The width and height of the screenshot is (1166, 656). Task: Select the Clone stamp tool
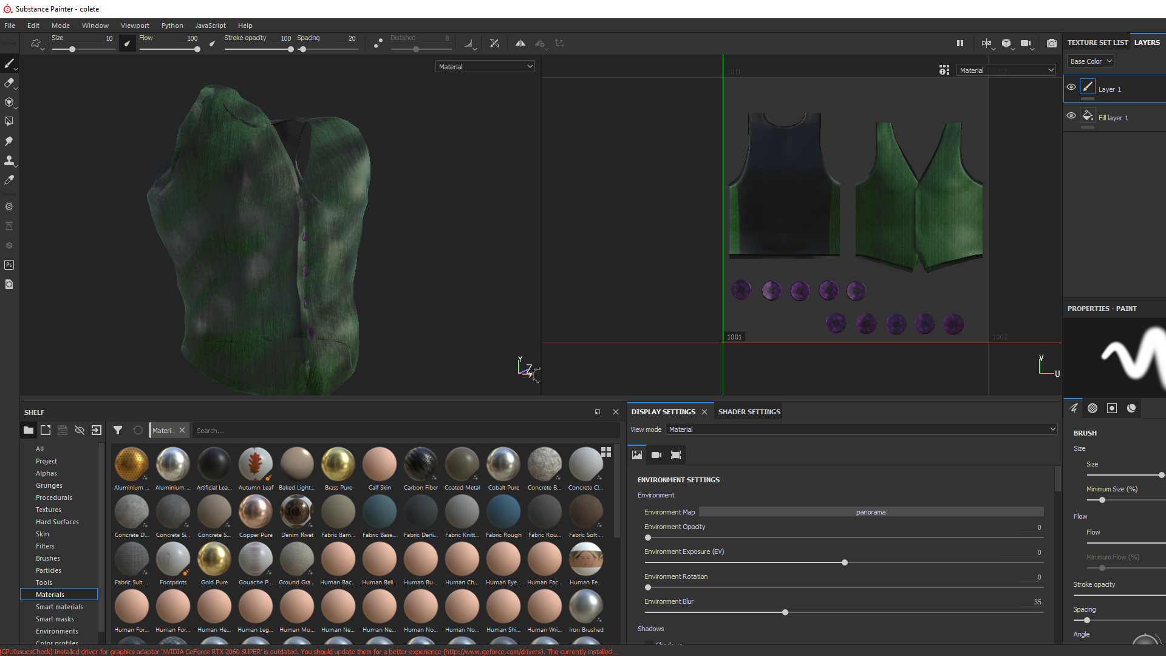(9, 160)
